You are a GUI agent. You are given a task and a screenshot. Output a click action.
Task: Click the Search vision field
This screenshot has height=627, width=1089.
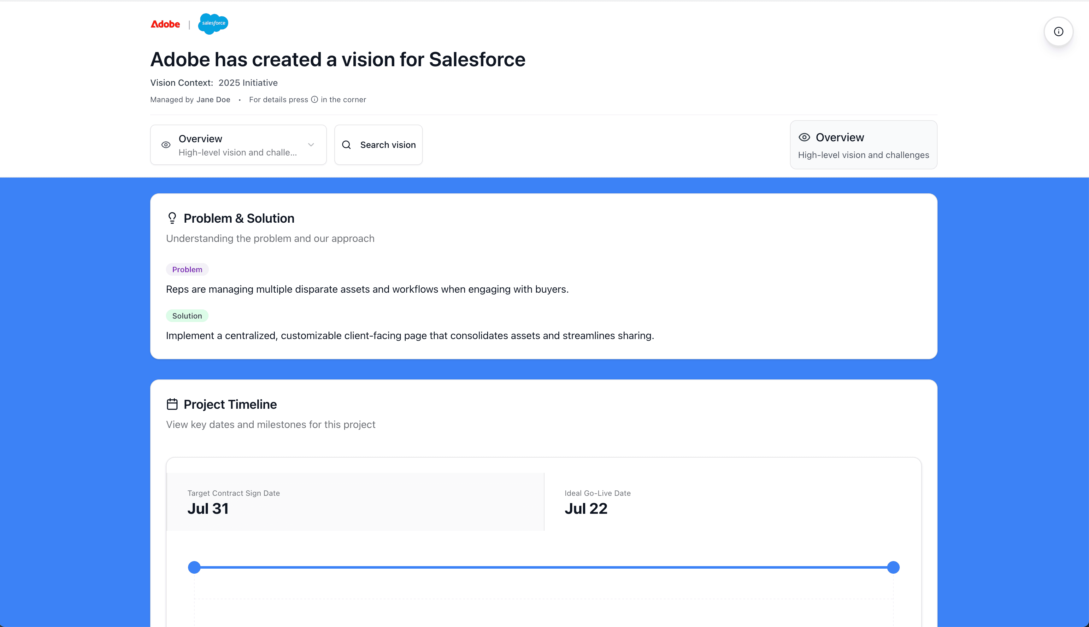pyautogui.click(x=379, y=145)
